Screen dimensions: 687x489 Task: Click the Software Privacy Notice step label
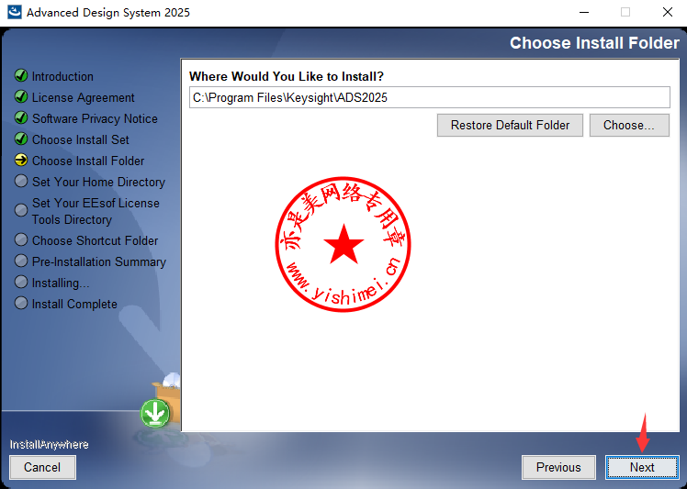(95, 118)
